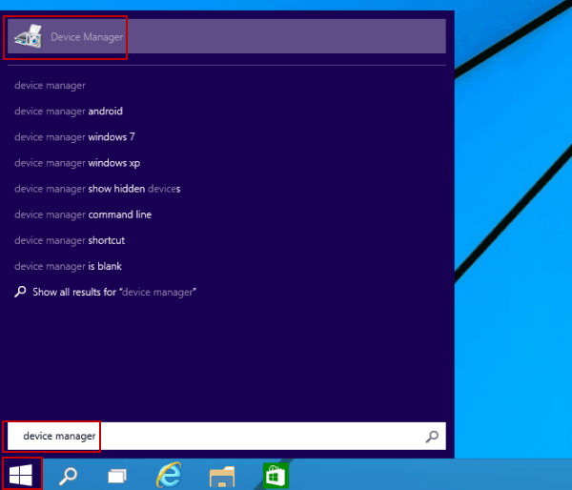Image resolution: width=572 pixels, height=490 pixels.
Task: Select 'device manager windows xp' suggestion
Action: (x=77, y=163)
